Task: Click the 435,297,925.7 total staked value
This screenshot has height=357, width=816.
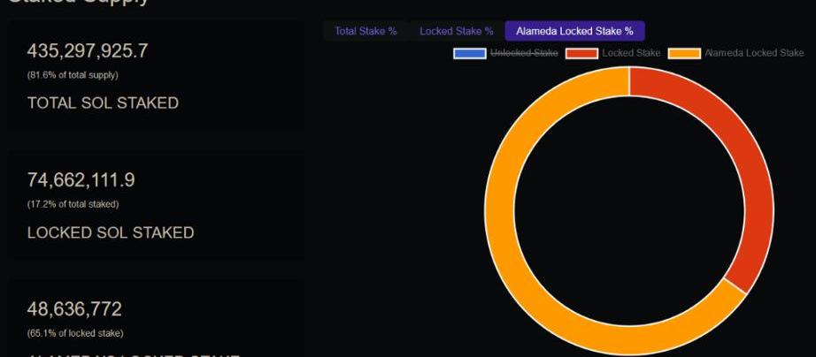Action: point(88,51)
